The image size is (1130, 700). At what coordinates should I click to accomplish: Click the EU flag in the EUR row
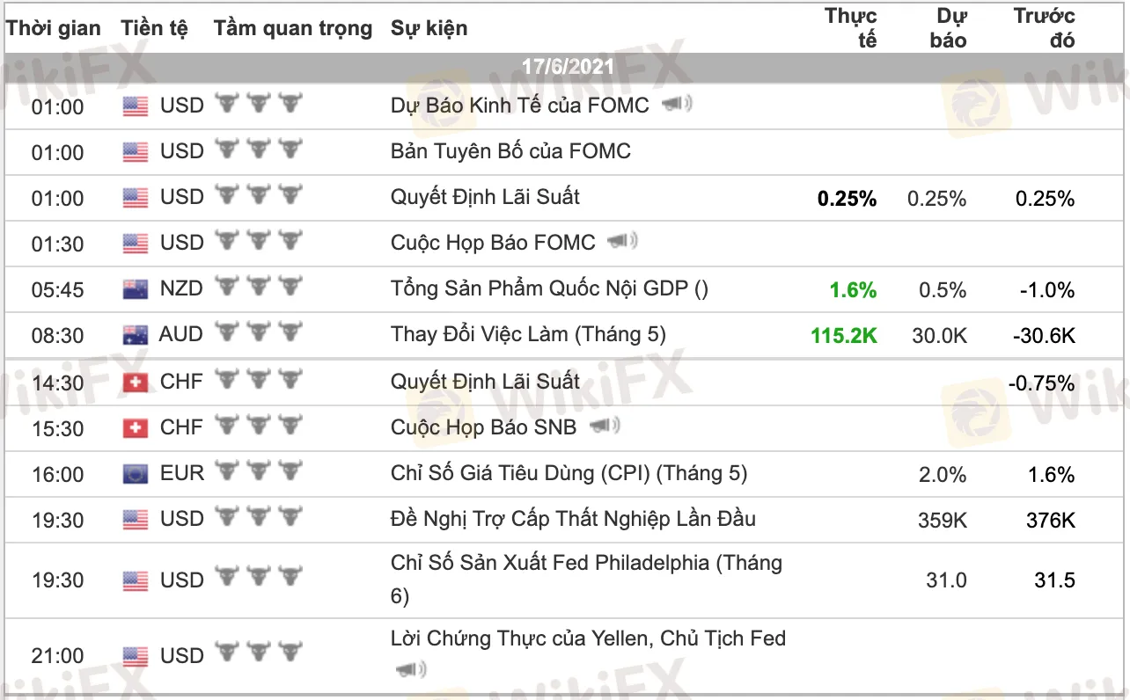click(x=136, y=474)
